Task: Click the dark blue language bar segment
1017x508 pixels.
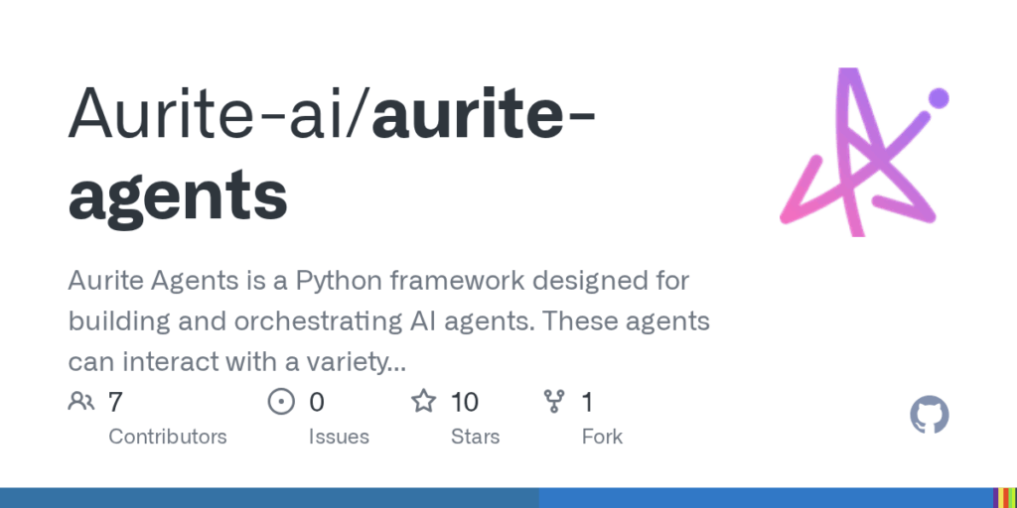Action: (269, 498)
